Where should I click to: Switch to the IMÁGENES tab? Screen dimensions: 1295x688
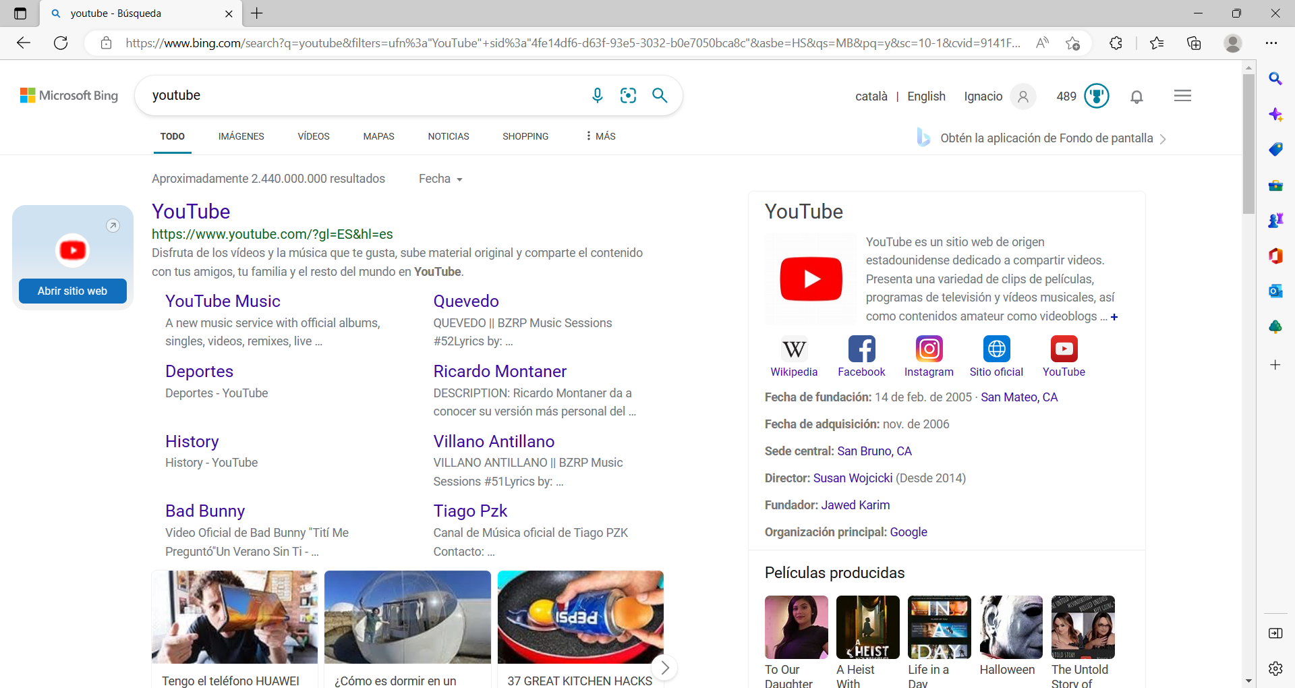241,136
